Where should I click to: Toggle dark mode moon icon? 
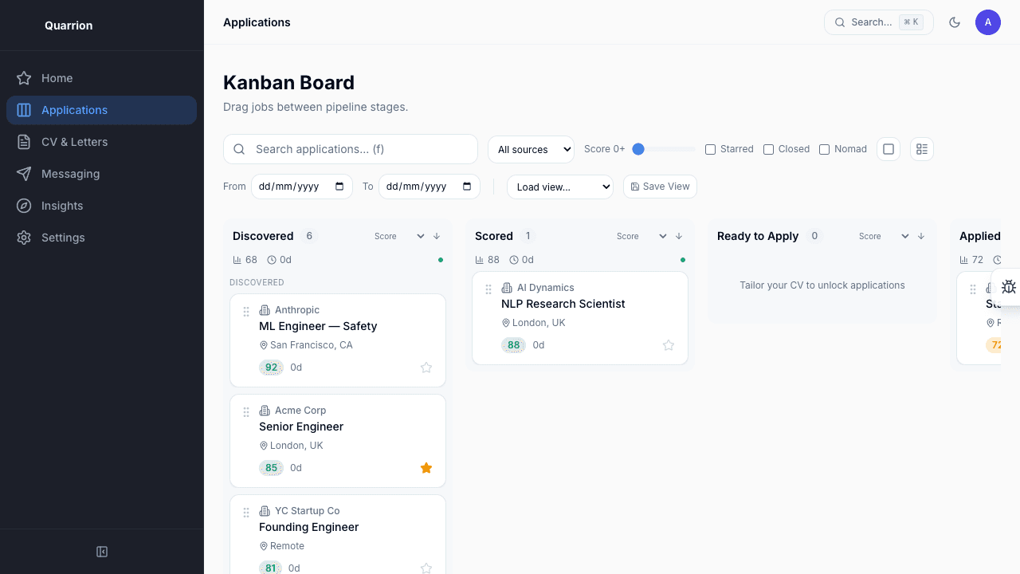955,22
